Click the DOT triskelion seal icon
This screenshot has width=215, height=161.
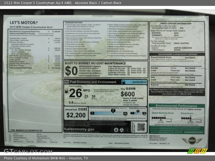click(121, 130)
